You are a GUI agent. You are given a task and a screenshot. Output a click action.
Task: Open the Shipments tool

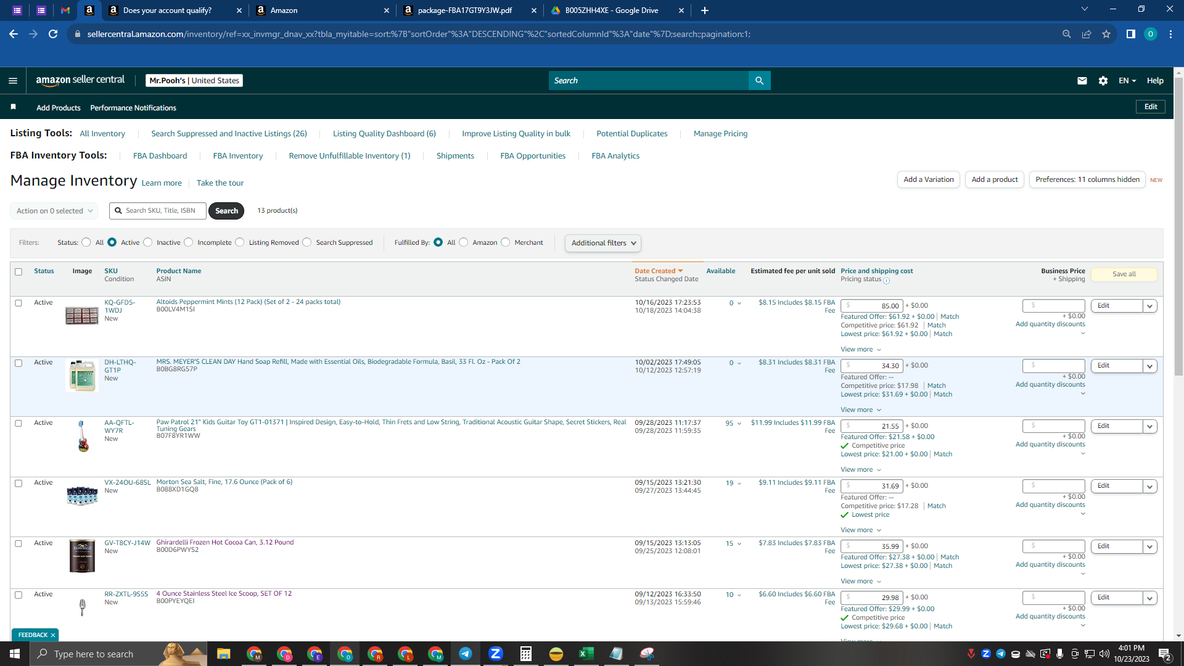455,156
